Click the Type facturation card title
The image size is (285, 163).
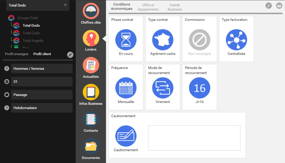click(235, 19)
